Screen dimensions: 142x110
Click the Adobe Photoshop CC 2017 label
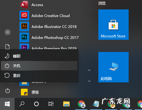55,38
